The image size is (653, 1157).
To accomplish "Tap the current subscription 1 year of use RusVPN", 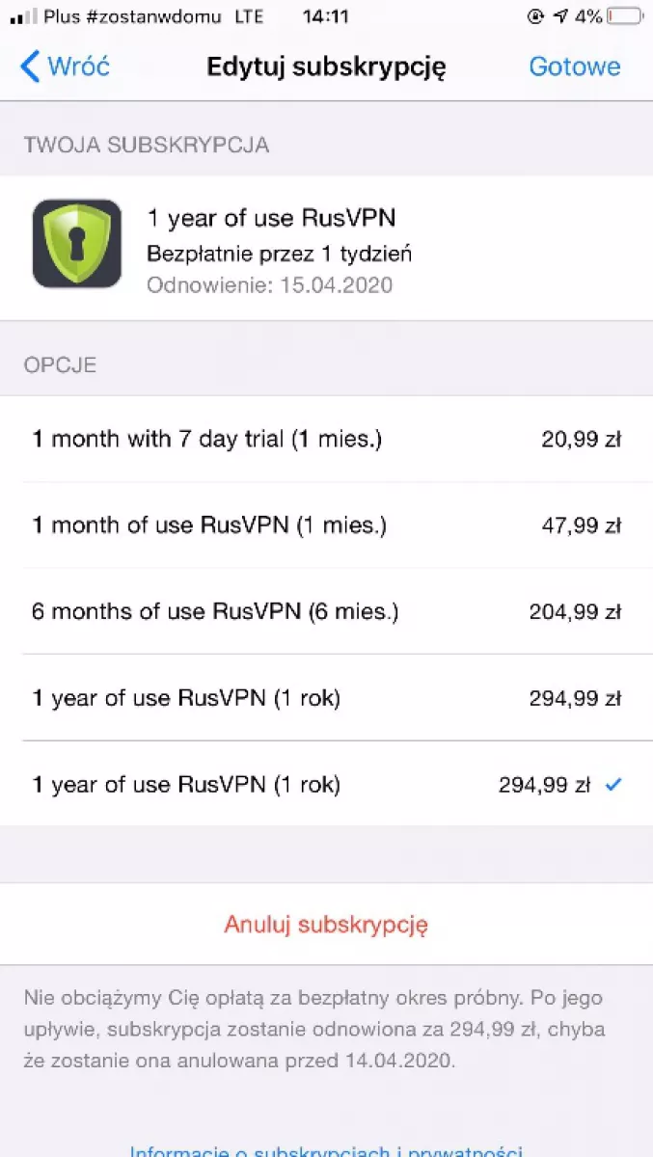I will pos(326,248).
